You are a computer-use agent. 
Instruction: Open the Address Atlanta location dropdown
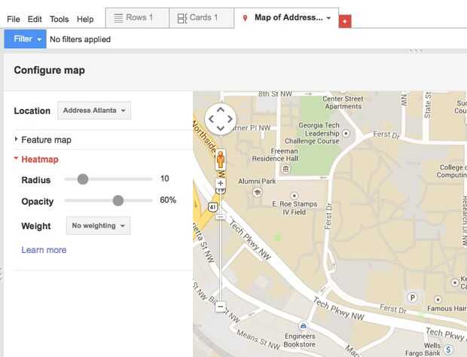(x=94, y=111)
